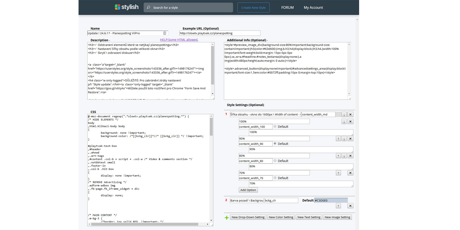Viewport: 460px width, 230px height.
Task: Move setting 1 content_width_md down
Action: (x=344, y=114)
